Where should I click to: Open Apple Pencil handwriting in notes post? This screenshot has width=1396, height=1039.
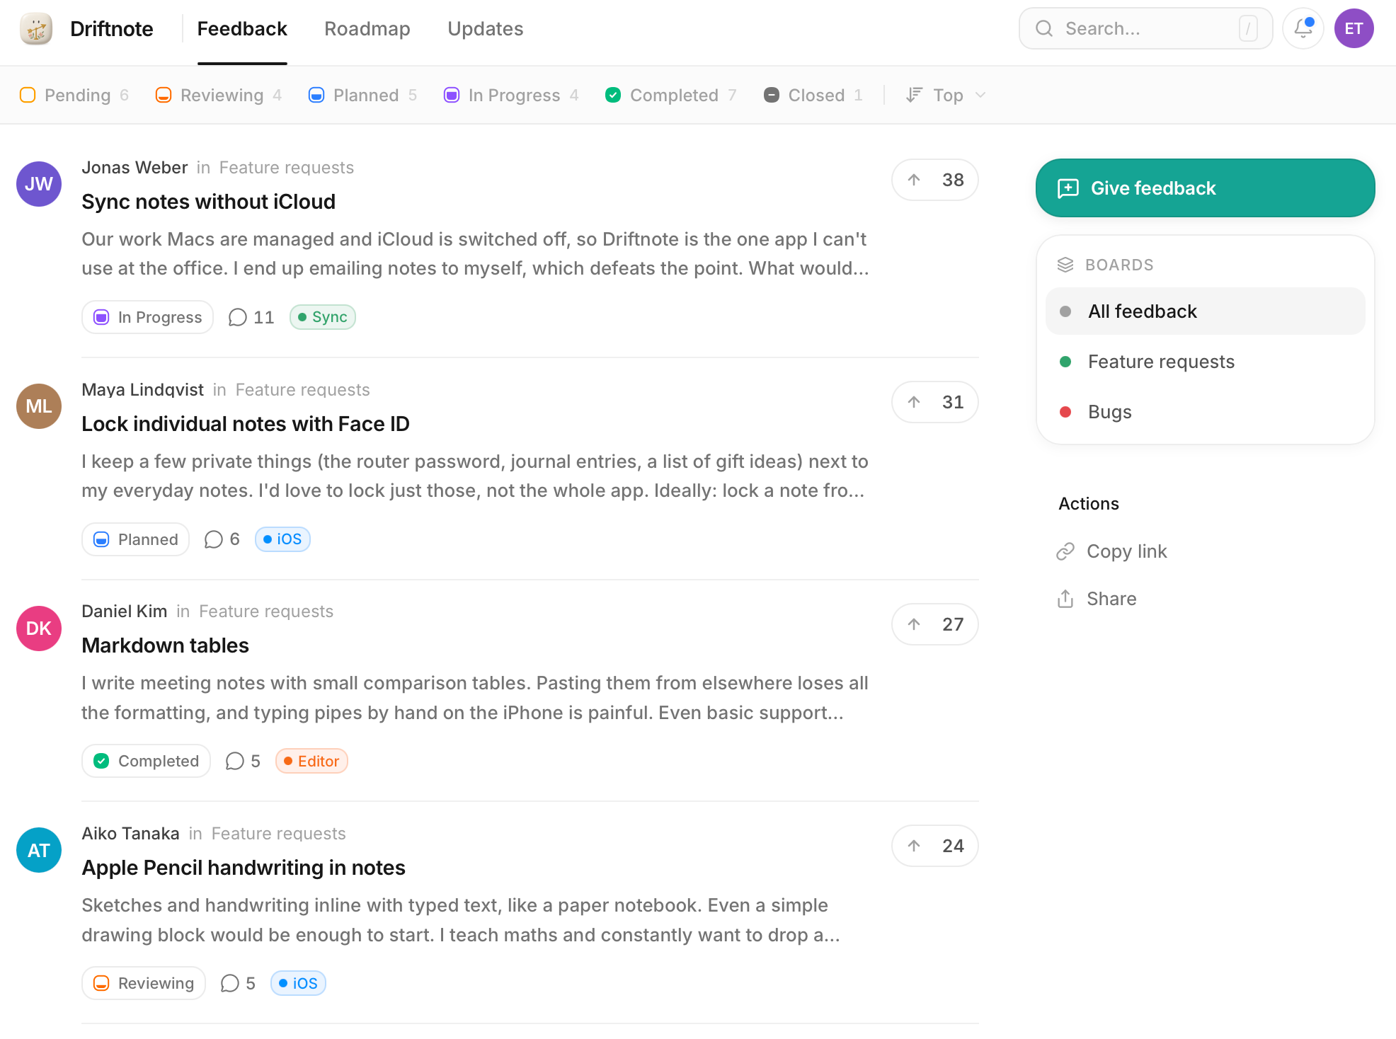coord(244,868)
